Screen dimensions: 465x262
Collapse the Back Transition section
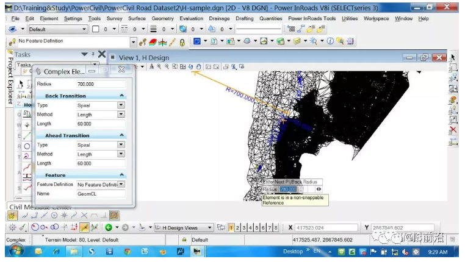121,95
